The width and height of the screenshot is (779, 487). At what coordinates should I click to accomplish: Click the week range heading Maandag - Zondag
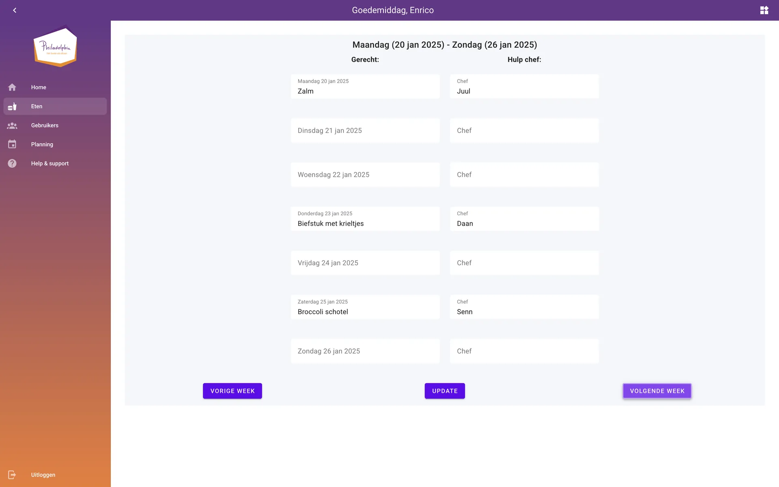(x=445, y=45)
